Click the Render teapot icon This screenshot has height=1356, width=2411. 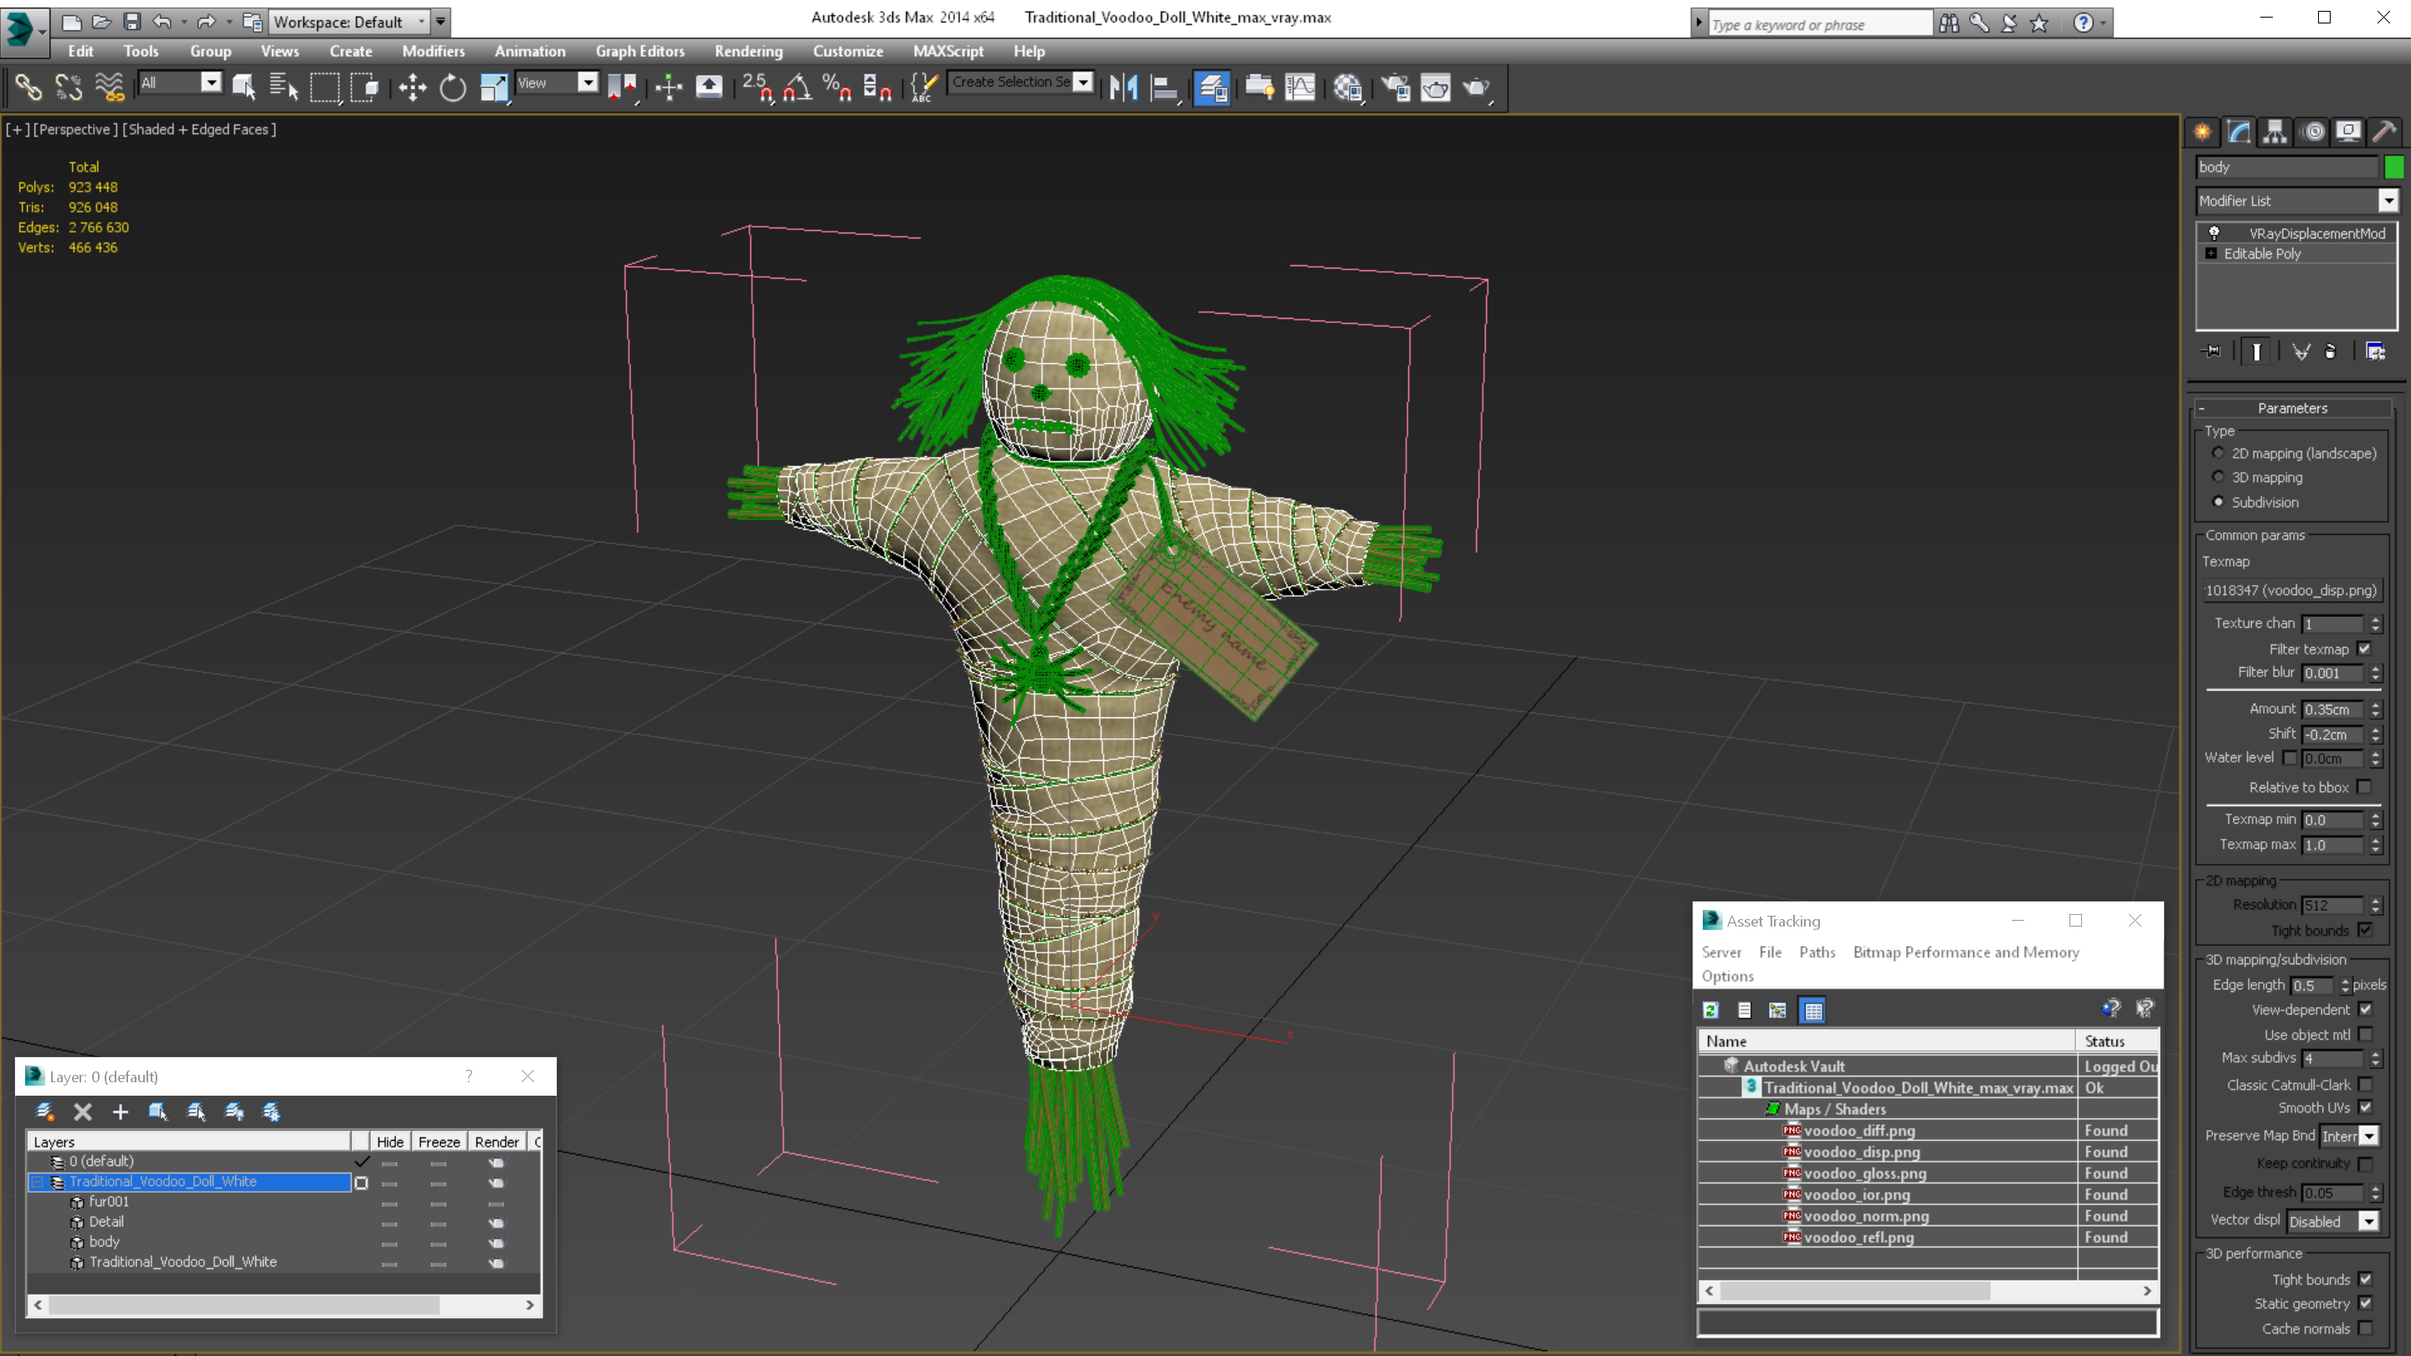coord(1476,87)
